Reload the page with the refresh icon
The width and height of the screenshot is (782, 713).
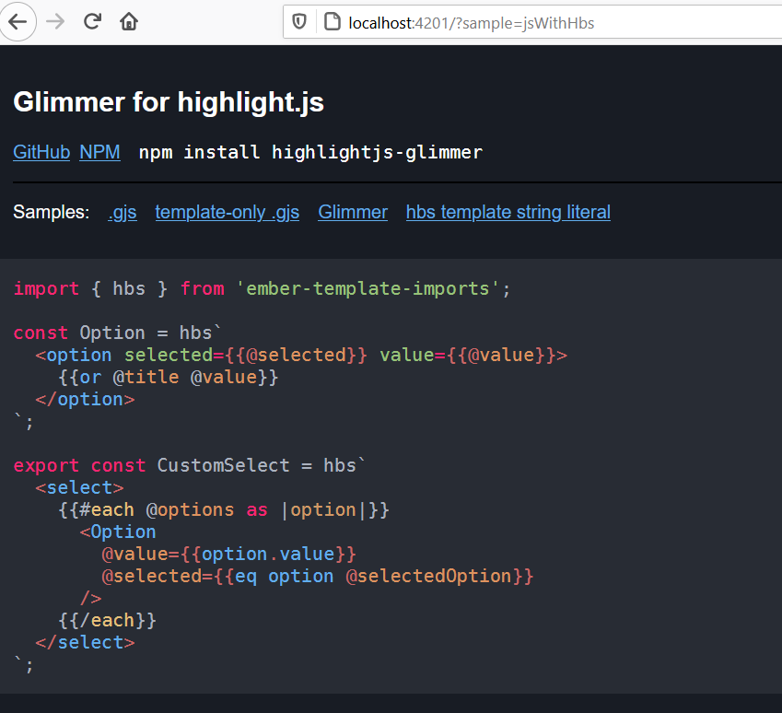tap(92, 21)
